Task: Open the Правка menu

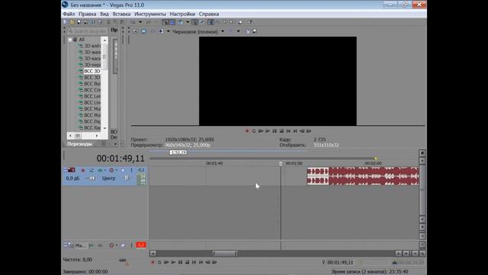Action: click(x=88, y=14)
